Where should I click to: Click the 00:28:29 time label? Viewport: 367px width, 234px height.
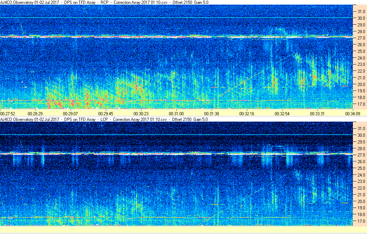pyautogui.click(x=35, y=114)
